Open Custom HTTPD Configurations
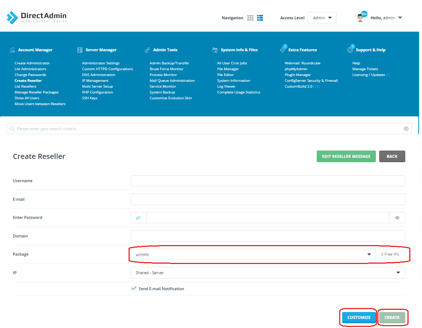Image resolution: width=422 pixels, height=328 pixels. (107, 69)
